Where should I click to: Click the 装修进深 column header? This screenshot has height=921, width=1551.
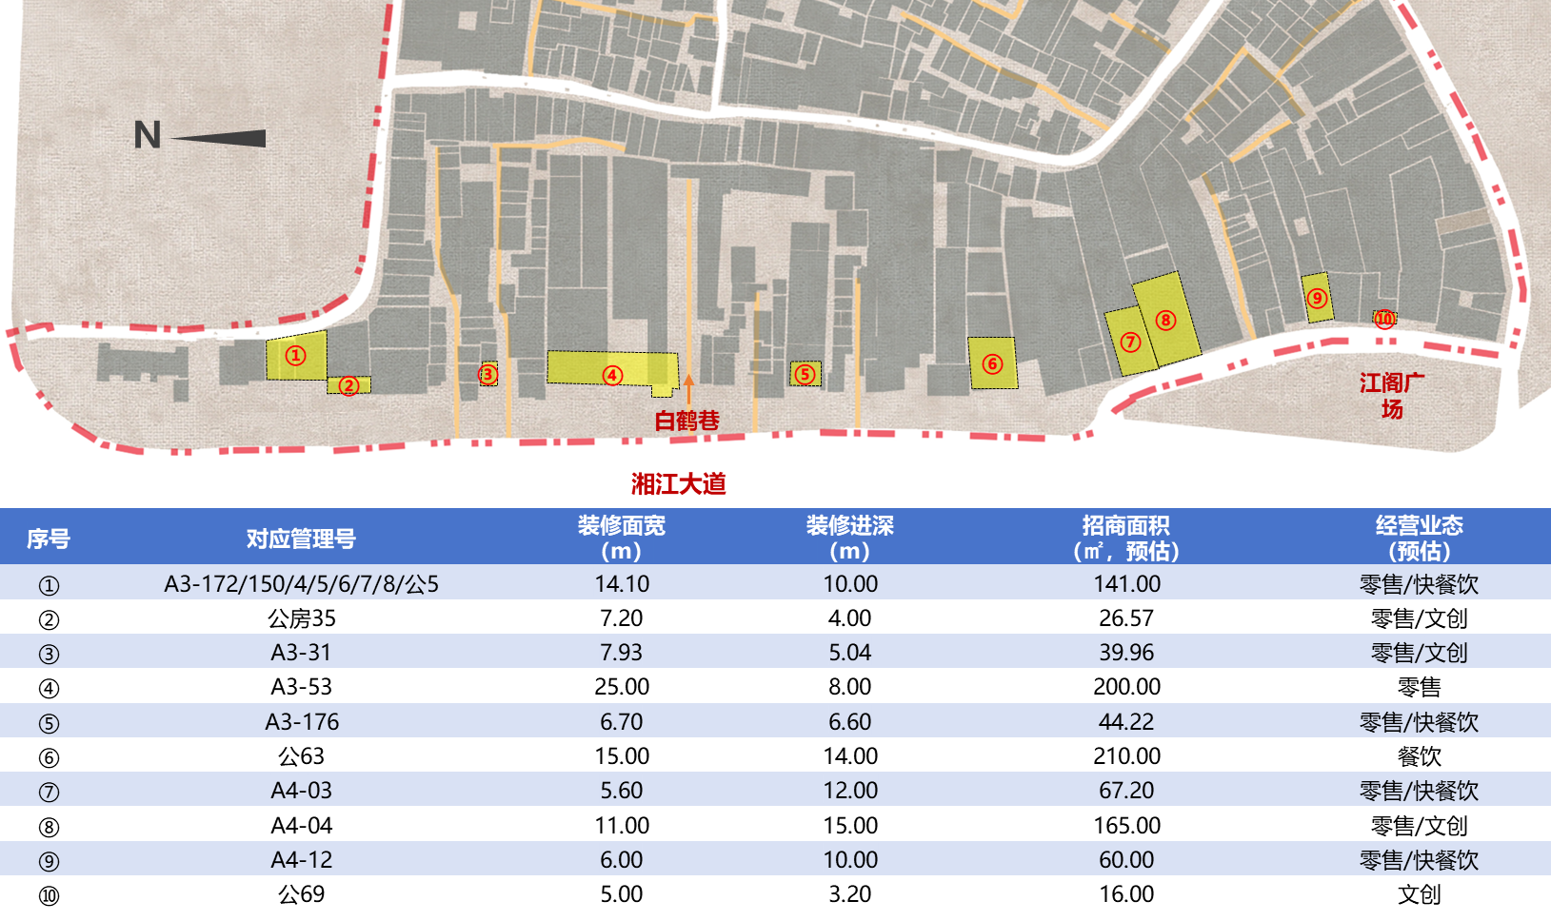(x=849, y=539)
